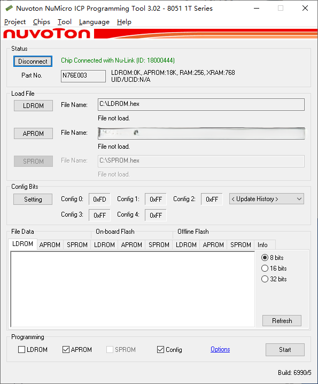This screenshot has width=318, height=384.
Task: Click the LDROM load file button
Action: coord(33,105)
